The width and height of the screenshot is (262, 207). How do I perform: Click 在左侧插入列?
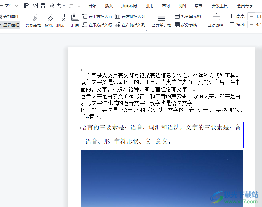130,16
